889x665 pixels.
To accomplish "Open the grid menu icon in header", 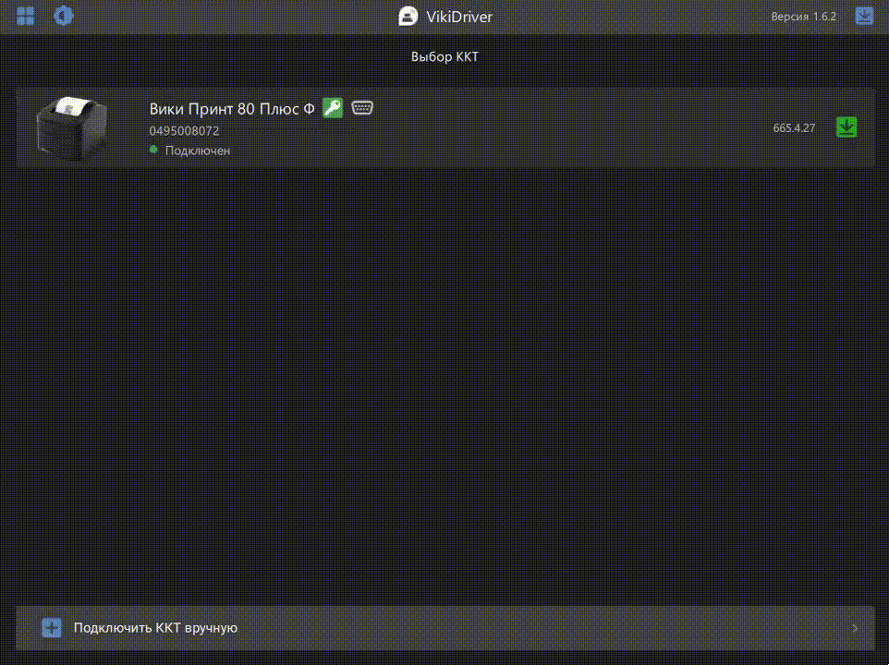I will (x=26, y=16).
